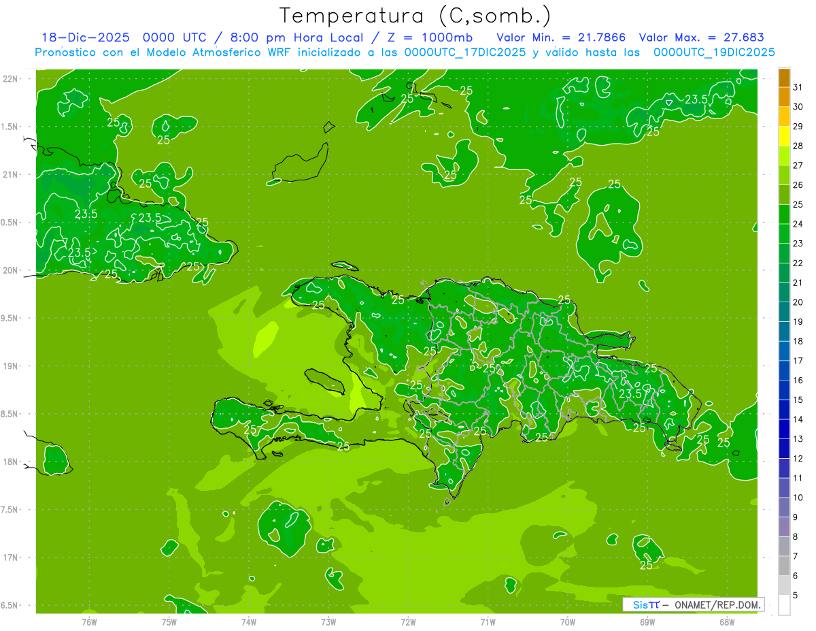
Task: Click the '19N' latitude axis label
Action: [x=11, y=366]
